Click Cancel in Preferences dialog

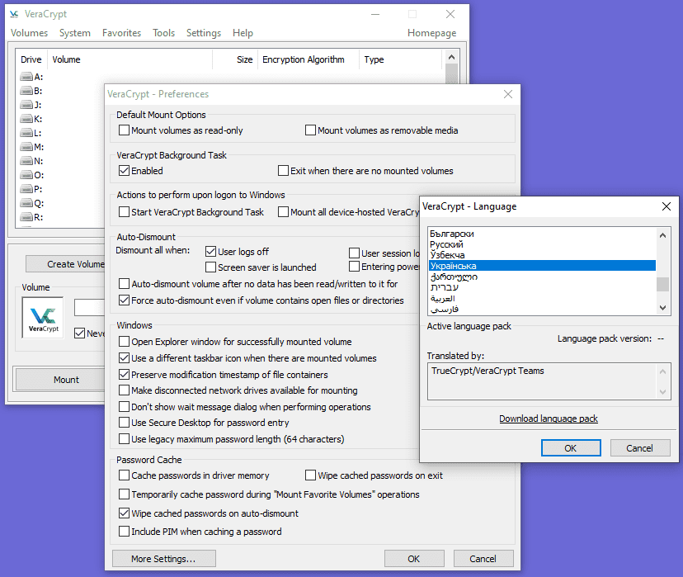(x=483, y=559)
